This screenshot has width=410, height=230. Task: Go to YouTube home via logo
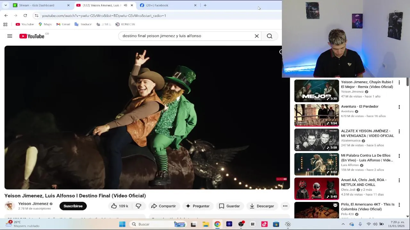[32, 36]
